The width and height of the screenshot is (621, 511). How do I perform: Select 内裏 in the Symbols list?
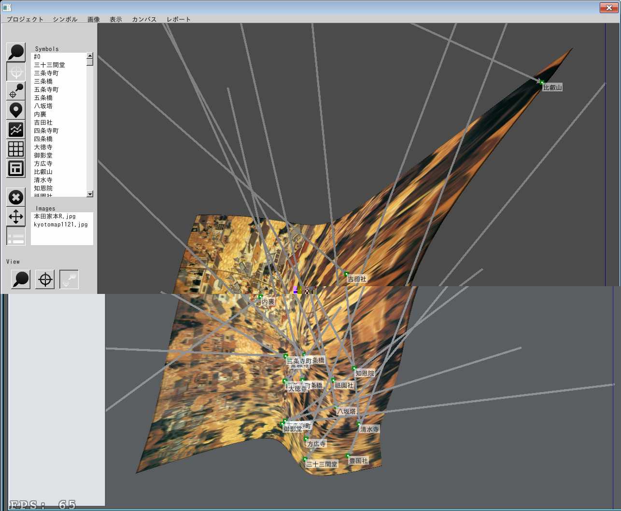tap(58, 114)
